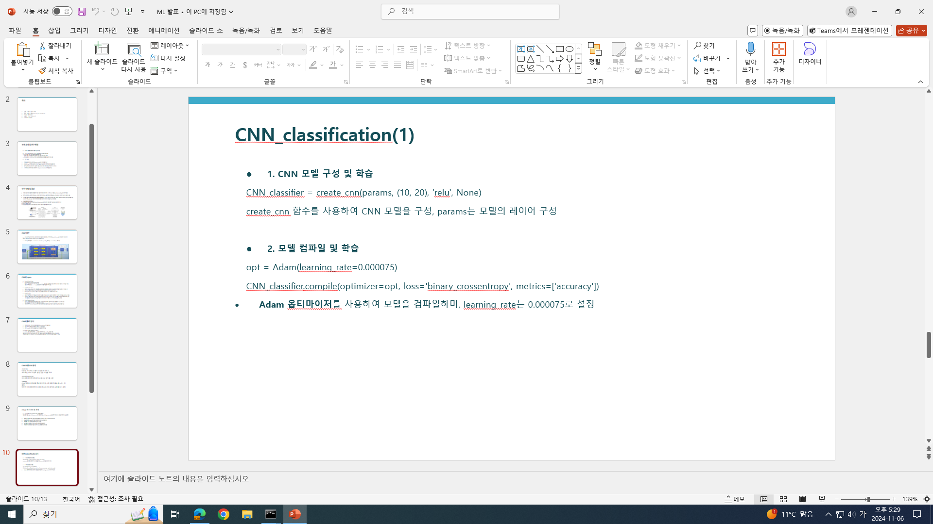Expand the Layout (레이아웃) dropdown

tap(170, 46)
